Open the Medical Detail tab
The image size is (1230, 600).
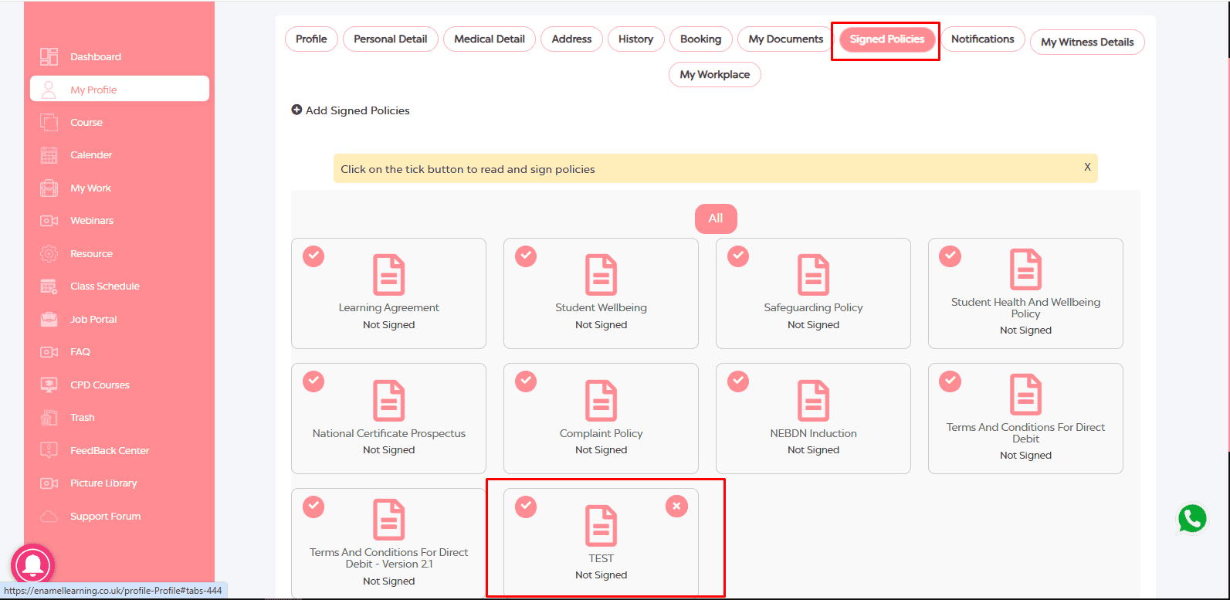pos(490,39)
